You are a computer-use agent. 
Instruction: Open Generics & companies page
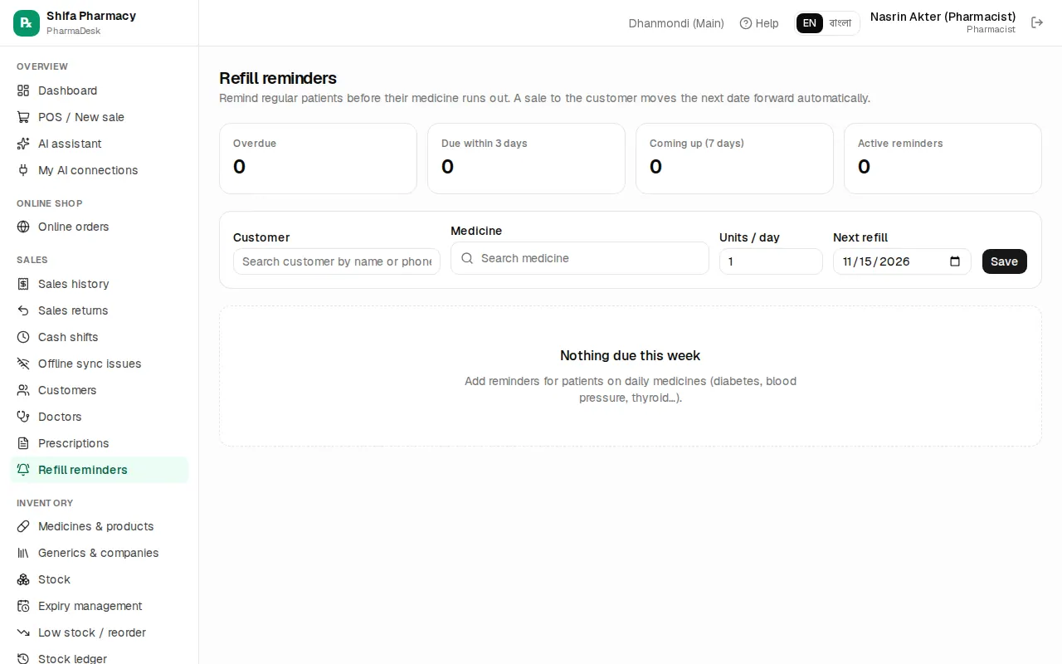[99, 553]
